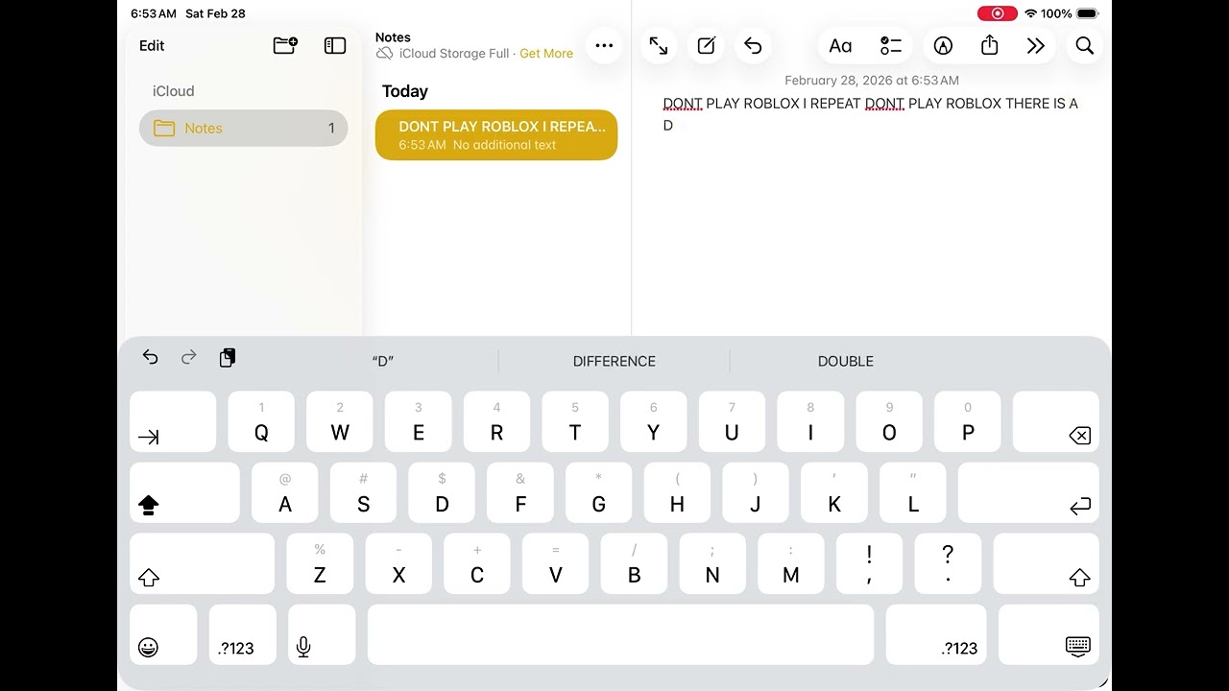This screenshot has height=691, width=1229.
Task: Open the Aa text format menu
Action: (x=841, y=45)
